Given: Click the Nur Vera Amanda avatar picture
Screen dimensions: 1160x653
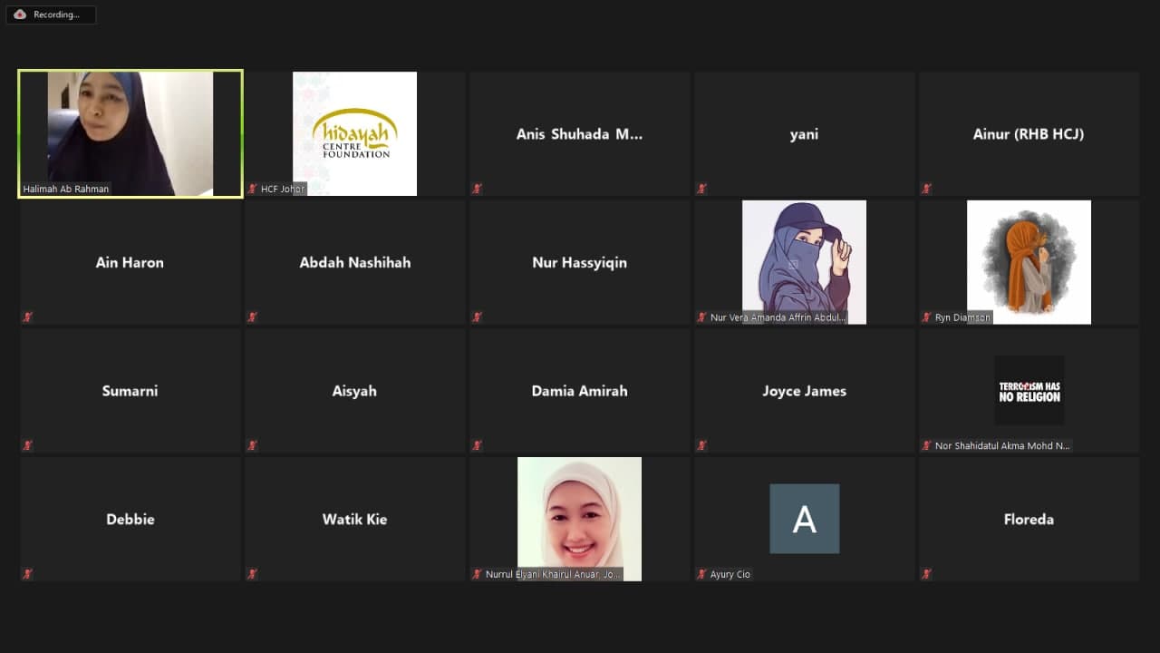Looking at the screenshot, I should click(804, 257).
